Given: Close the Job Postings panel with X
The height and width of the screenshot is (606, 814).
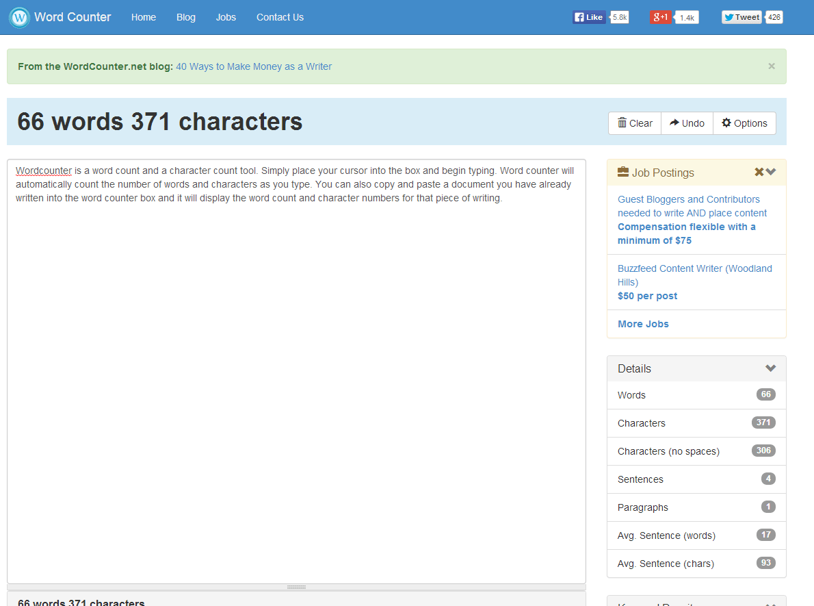Looking at the screenshot, I should (759, 172).
